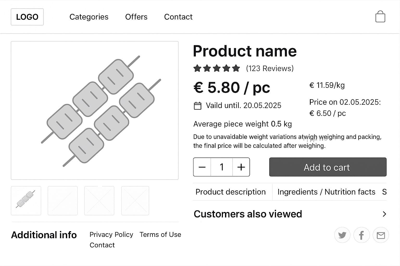This screenshot has height=266, width=400.
Task: Increase quantity with plus button
Action: pyautogui.click(x=241, y=167)
